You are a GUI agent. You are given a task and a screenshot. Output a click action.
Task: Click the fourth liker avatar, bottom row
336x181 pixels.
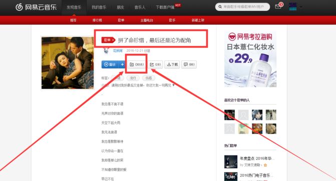271,129
